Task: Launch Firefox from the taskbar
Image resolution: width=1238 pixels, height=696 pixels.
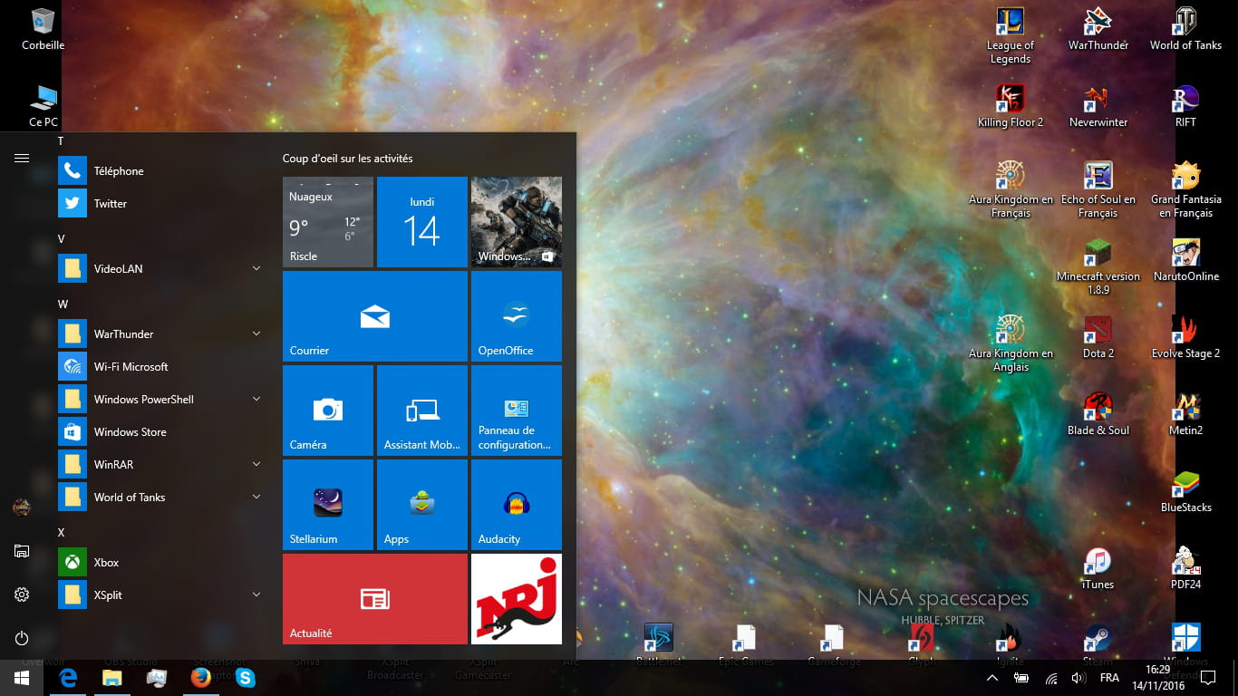Action: tap(201, 678)
